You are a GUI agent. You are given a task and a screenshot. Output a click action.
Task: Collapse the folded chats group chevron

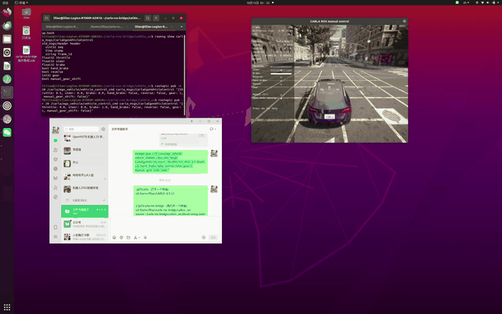pyautogui.click(x=104, y=200)
